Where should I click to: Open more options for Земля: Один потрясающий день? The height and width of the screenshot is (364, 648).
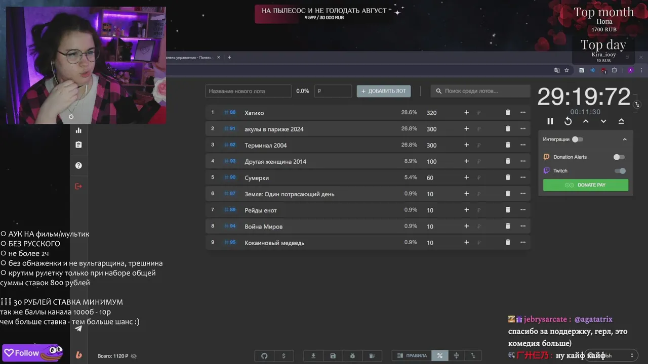523,194
